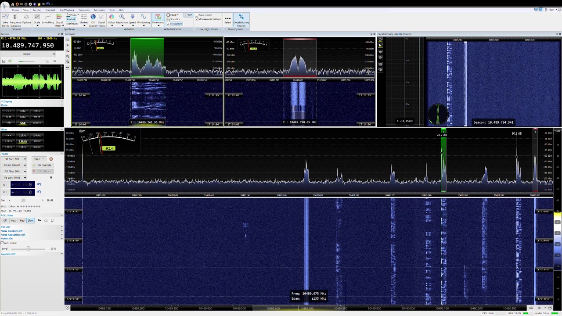Click the Maximum spectrum button
Viewport: 562px width, 316px height.
pyautogui.click(x=72, y=24)
